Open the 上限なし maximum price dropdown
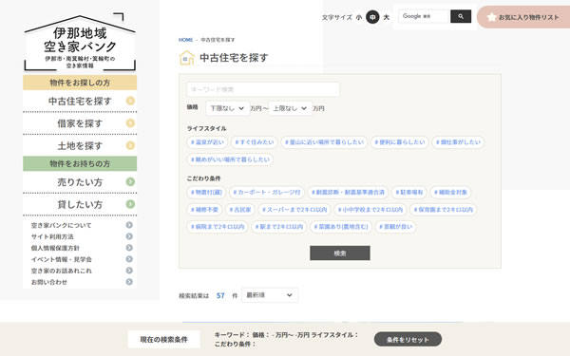The width and height of the screenshot is (570, 356). (290, 108)
